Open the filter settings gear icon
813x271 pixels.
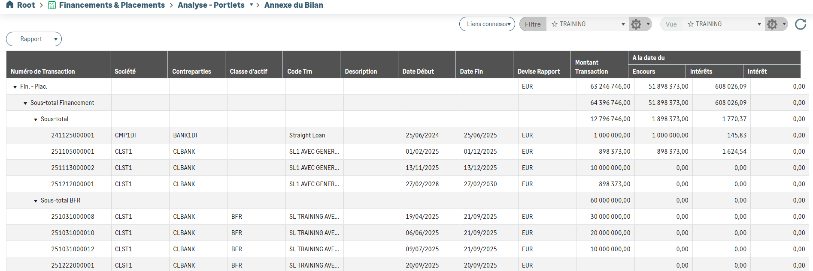tap(636, 24)
